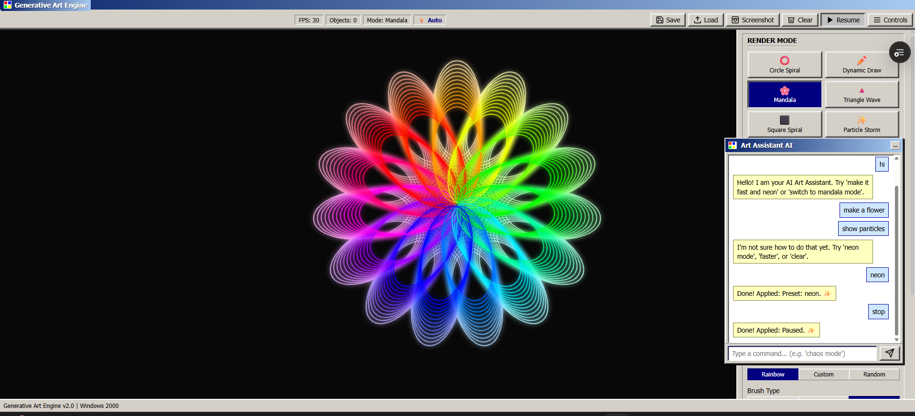Click the Mode: Mandala status indicator
This screenshot has width=915, height=416.
[x=387, y=20]
